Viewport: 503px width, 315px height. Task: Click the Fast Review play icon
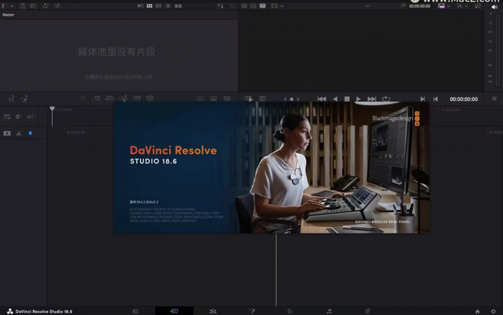pyautogui.click(x=248, y=99)
